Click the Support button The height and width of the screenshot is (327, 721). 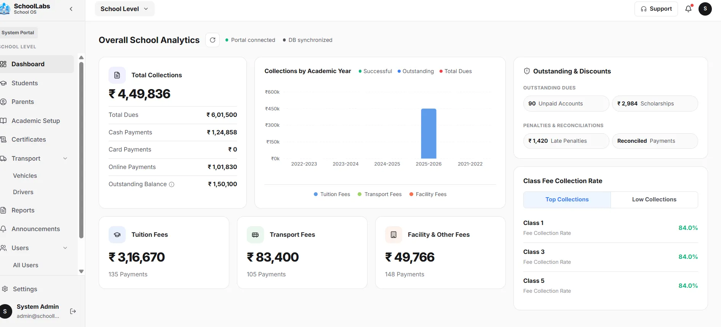tap(656, 9)
